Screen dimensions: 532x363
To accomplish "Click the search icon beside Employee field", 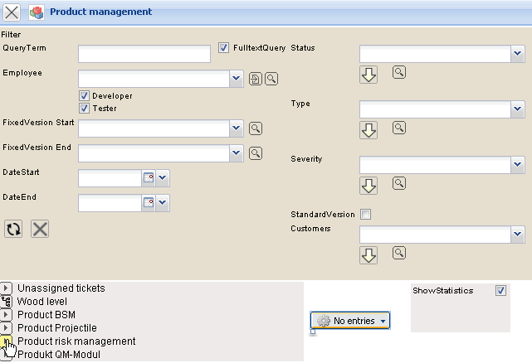I will (x=271, y=79).
